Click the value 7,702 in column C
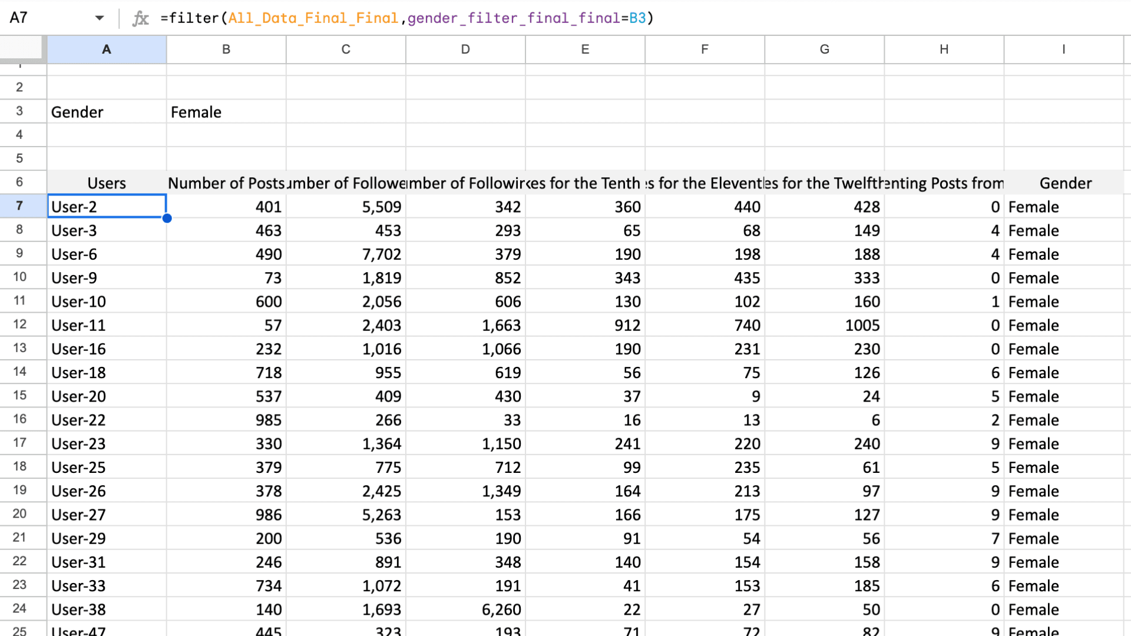This screenshot has height=636, width=1131. click(381, 254)
